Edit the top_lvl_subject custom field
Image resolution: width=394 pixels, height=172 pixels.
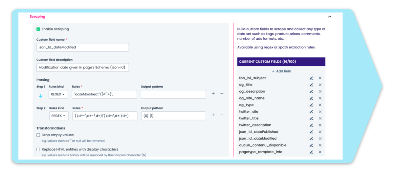point(311,78)
